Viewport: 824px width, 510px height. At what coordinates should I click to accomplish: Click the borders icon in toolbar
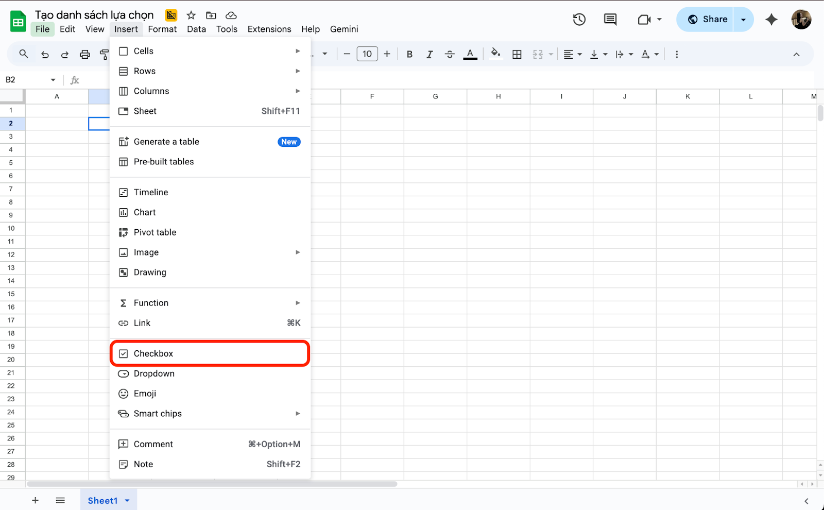(x=517, y=54)
